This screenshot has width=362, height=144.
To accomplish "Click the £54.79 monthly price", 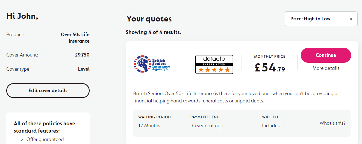I will click(x=270, y=68).
